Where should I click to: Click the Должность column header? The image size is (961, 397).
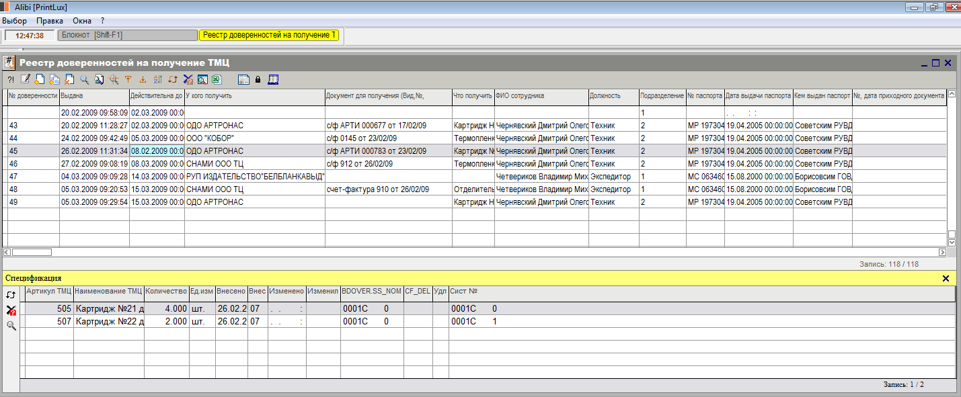pos(613,96)
